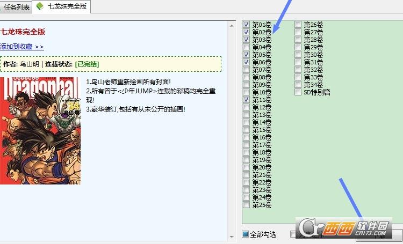This screenshot has height=244, width=403.
Task: Select the 第33卷 checkbox
Action: 298,77
